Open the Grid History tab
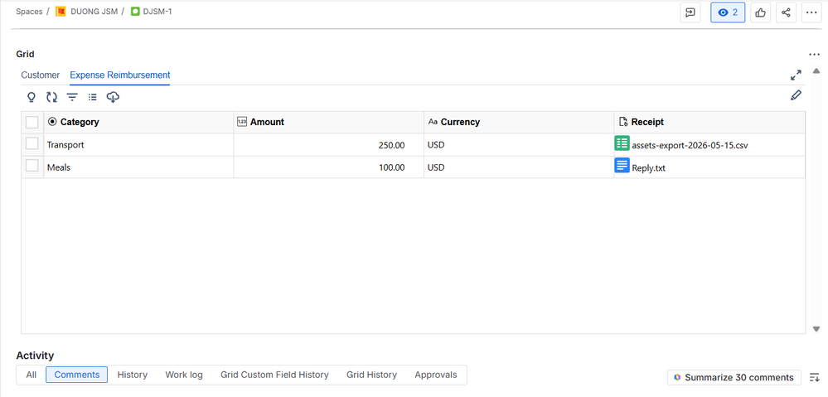 (372, 375)
